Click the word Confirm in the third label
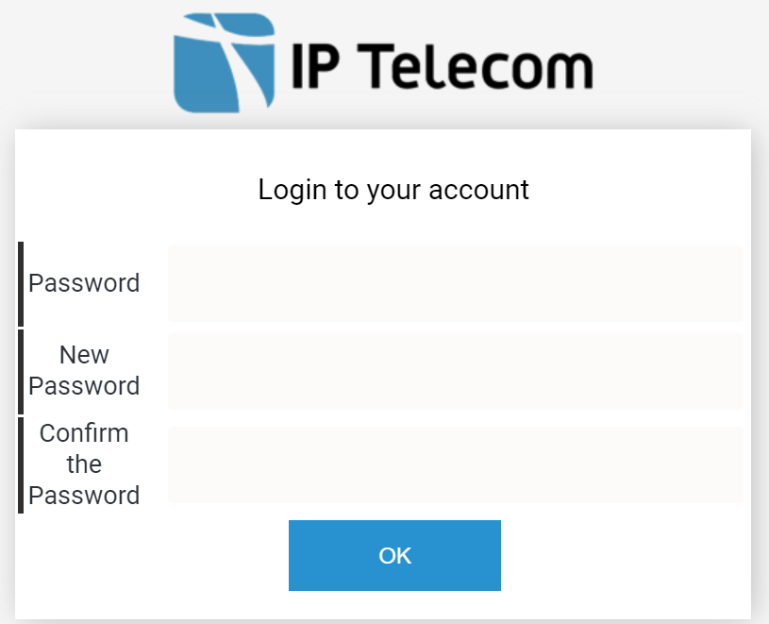Screen dimensions: 769x624 click(x=84, y=433)
